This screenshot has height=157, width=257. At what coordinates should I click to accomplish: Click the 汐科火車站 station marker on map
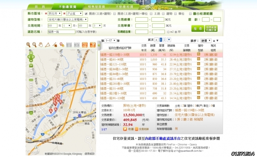(80, 116)
